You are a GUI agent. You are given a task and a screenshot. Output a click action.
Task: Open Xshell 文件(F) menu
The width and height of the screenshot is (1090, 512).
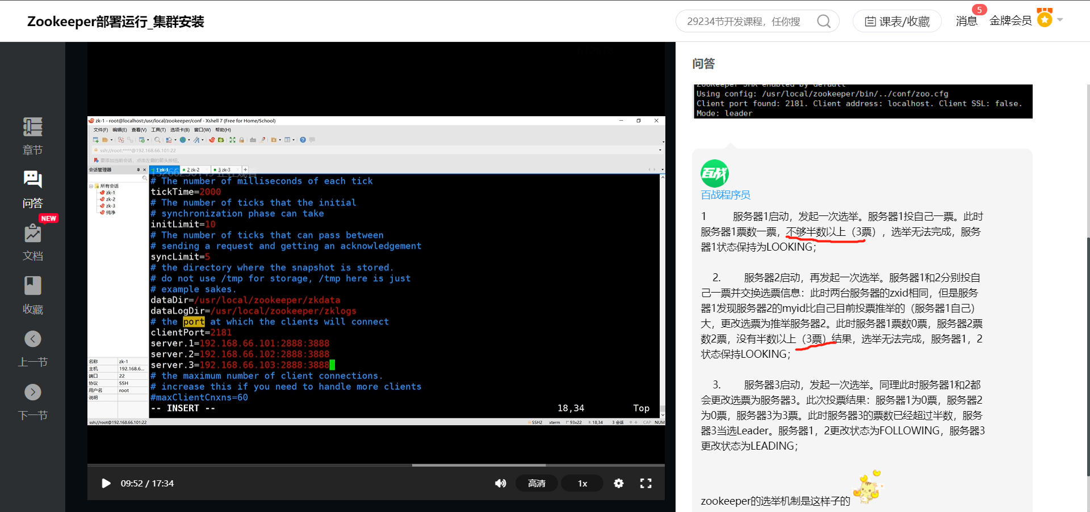pos(100,130)
